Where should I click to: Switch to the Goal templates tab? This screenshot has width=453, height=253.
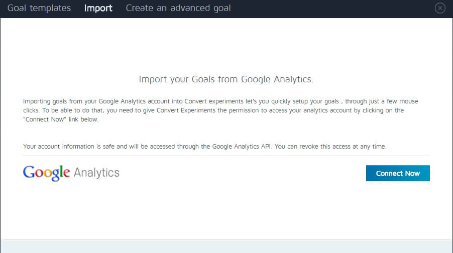(x=39, y=8)
